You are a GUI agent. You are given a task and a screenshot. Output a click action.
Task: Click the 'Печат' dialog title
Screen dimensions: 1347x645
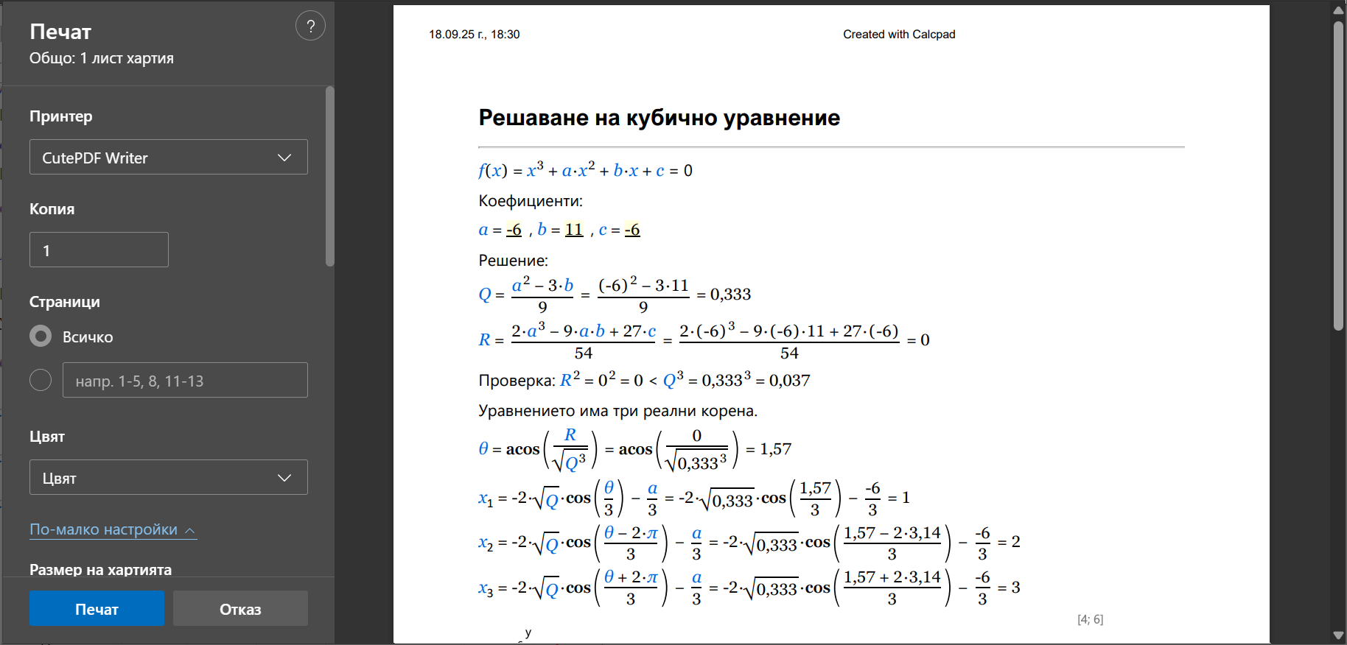coord(60,32)
